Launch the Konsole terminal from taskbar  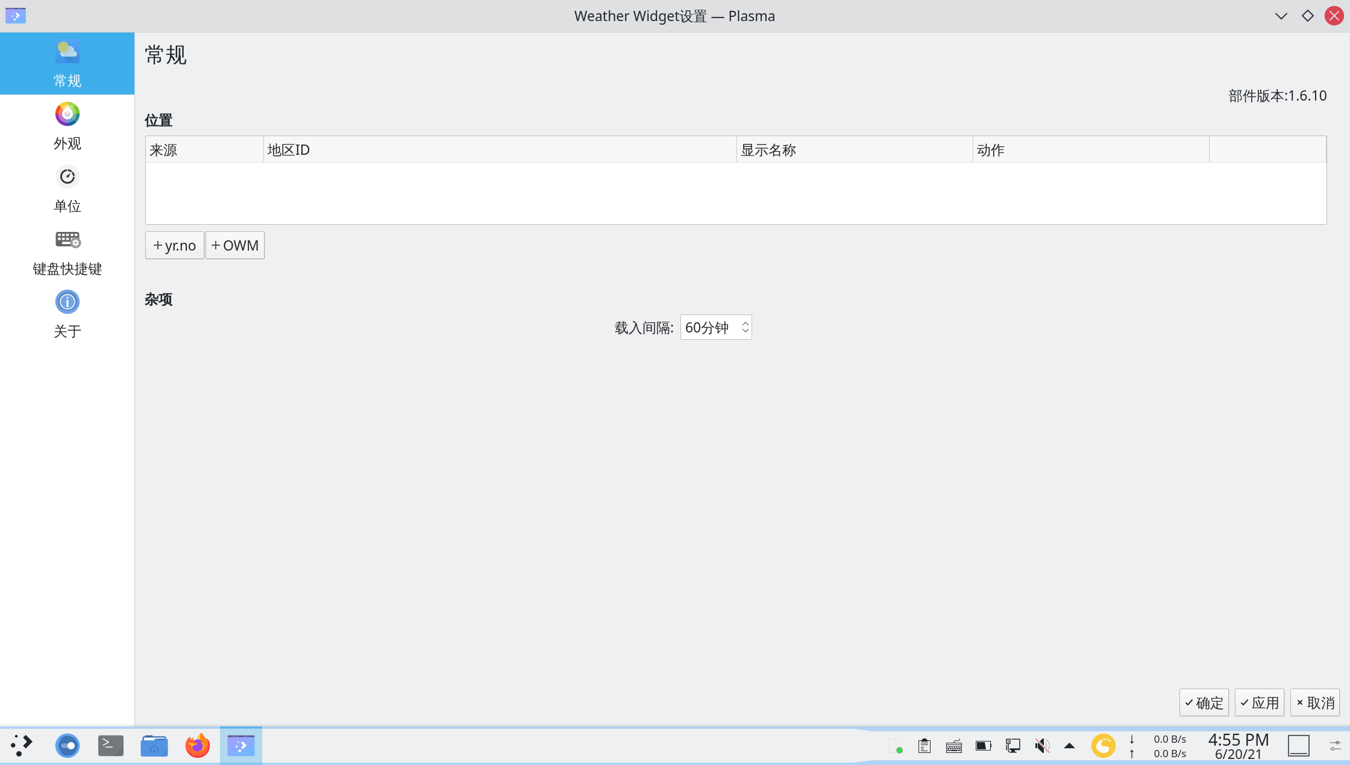point(110,745)
